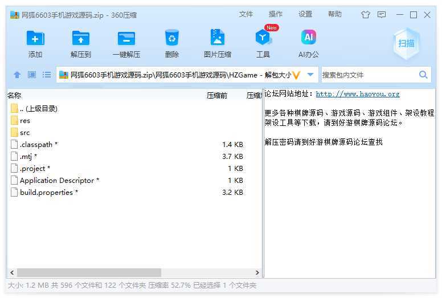Open the haoyou.org forum link
The width and height of the screenshot is (442, 298).
[357, 94]
